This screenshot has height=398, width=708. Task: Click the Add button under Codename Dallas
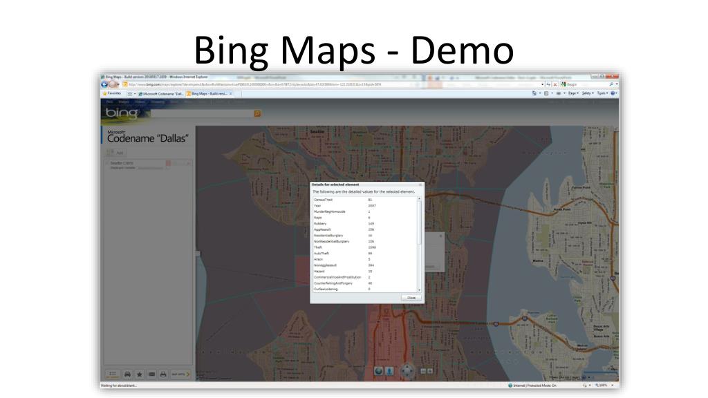click(x=116, y=153)
